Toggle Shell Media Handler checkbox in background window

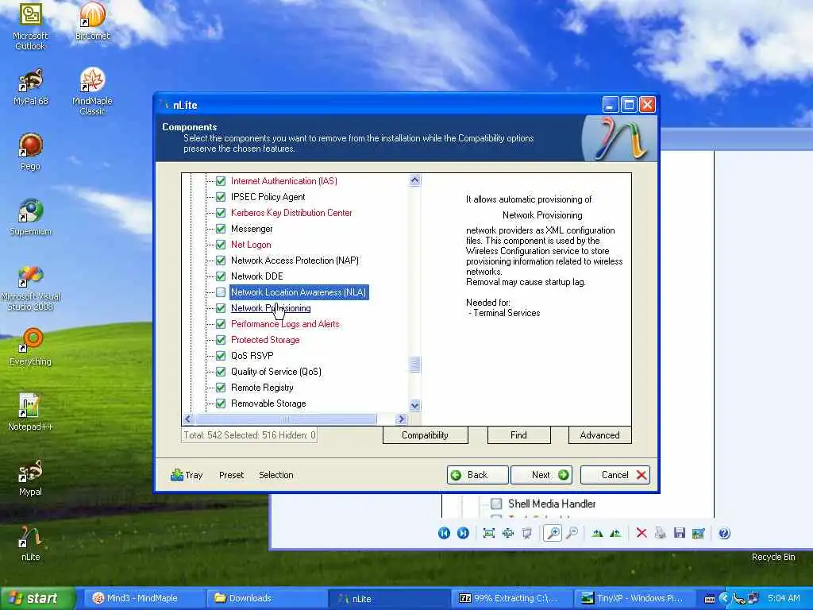pos(496,504)
